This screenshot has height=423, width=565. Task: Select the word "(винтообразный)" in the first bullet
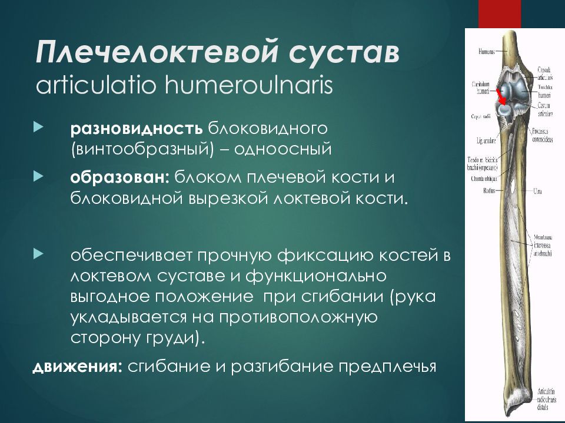click(x=142, y=149)
